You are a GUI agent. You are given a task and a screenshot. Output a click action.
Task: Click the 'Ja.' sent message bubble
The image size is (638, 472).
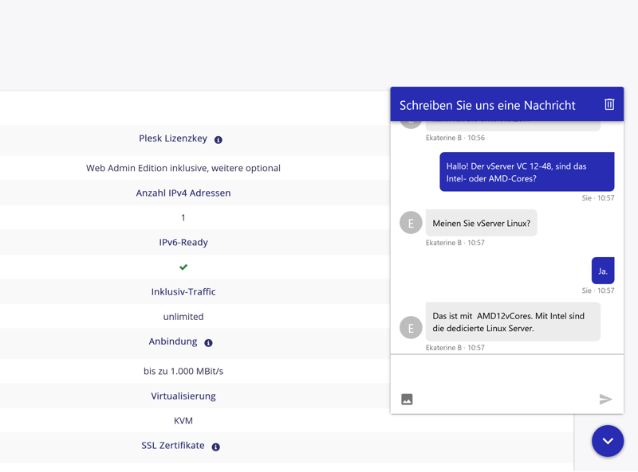pos(603,271)
